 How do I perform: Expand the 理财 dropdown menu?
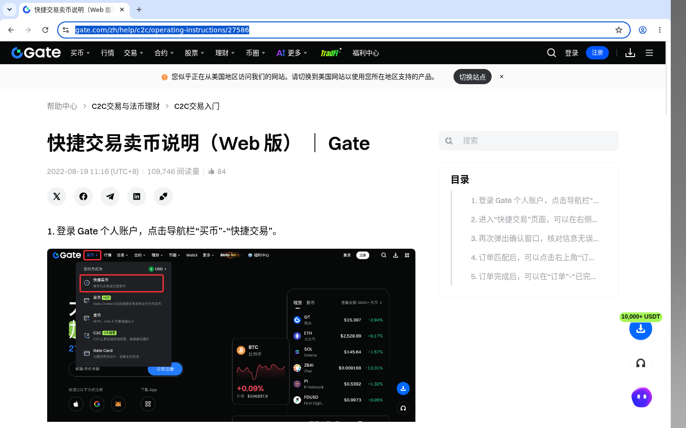(x=225, y=53)
